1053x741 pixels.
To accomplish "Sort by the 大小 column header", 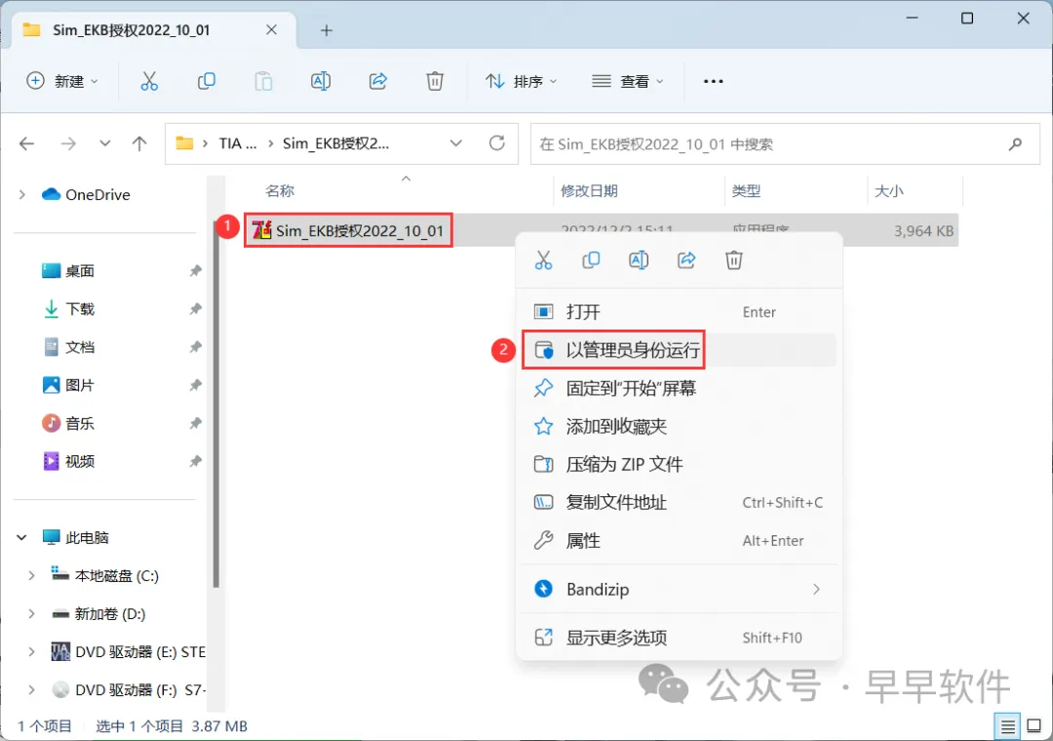I will click(x=889, y=191).
